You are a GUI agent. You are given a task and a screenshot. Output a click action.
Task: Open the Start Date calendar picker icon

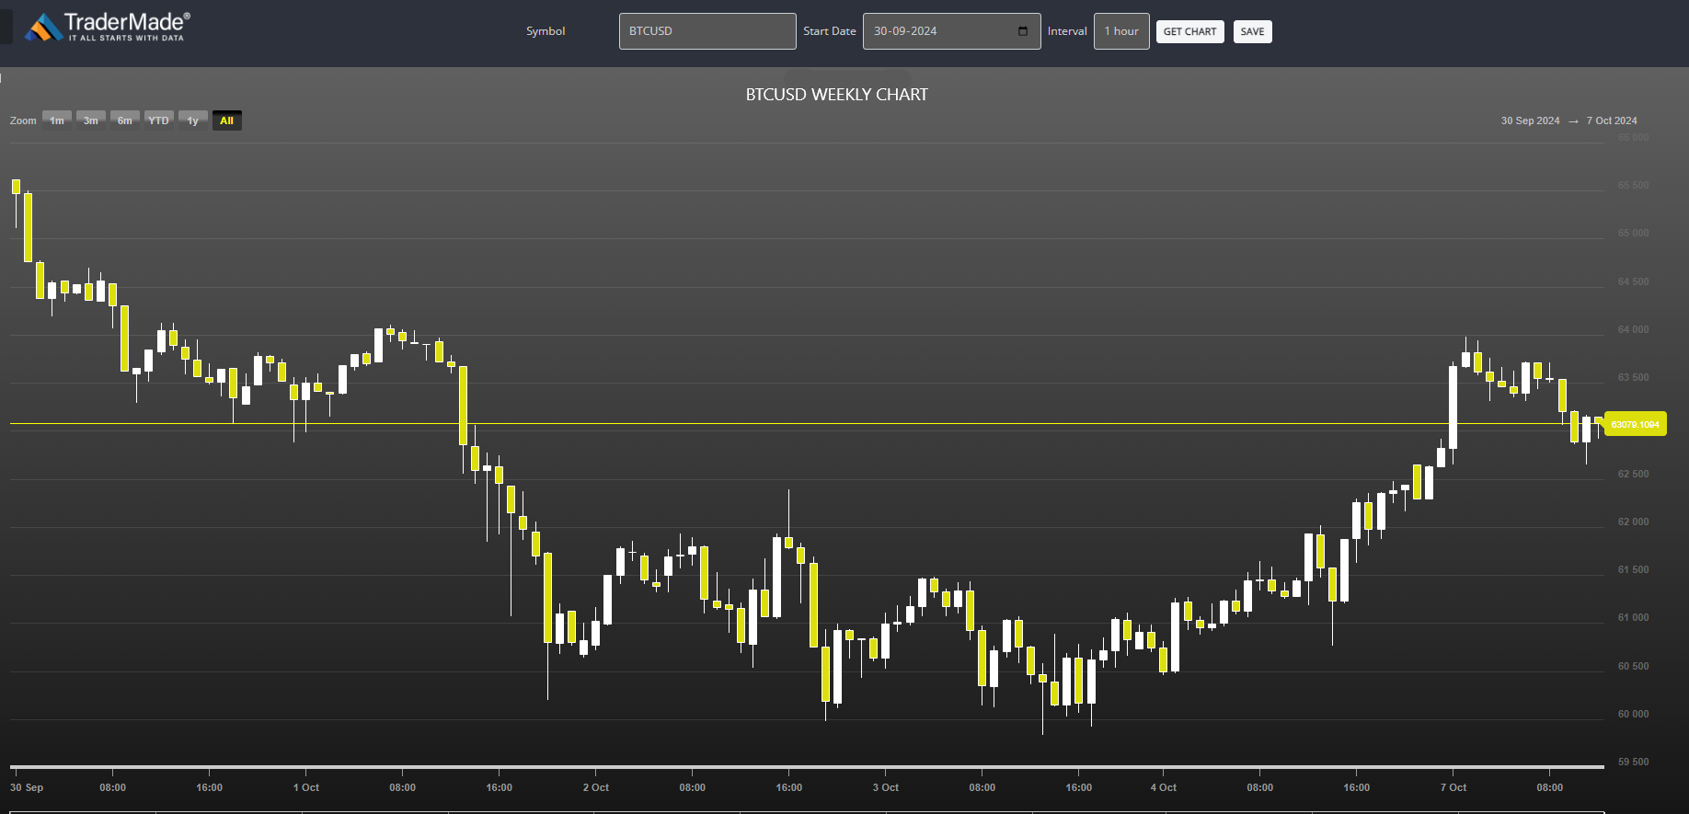coord(1023,31)
